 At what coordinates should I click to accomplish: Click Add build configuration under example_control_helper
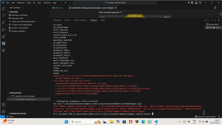26,99
